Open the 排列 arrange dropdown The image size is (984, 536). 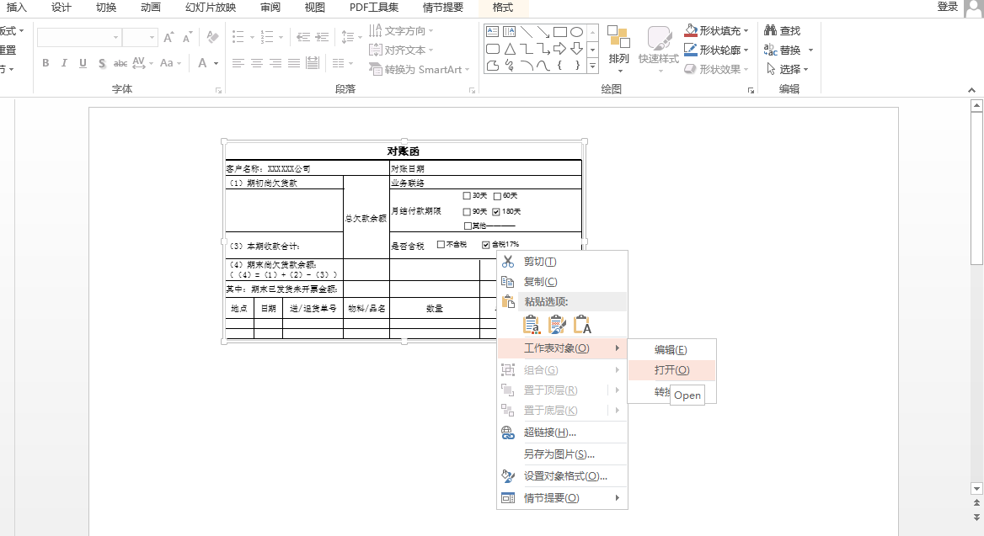click(618, 49)
